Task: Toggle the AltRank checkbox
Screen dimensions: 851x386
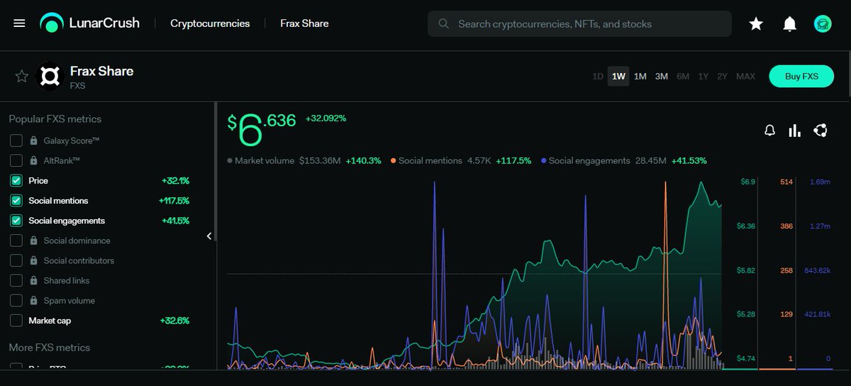Action: click(16, 161)
